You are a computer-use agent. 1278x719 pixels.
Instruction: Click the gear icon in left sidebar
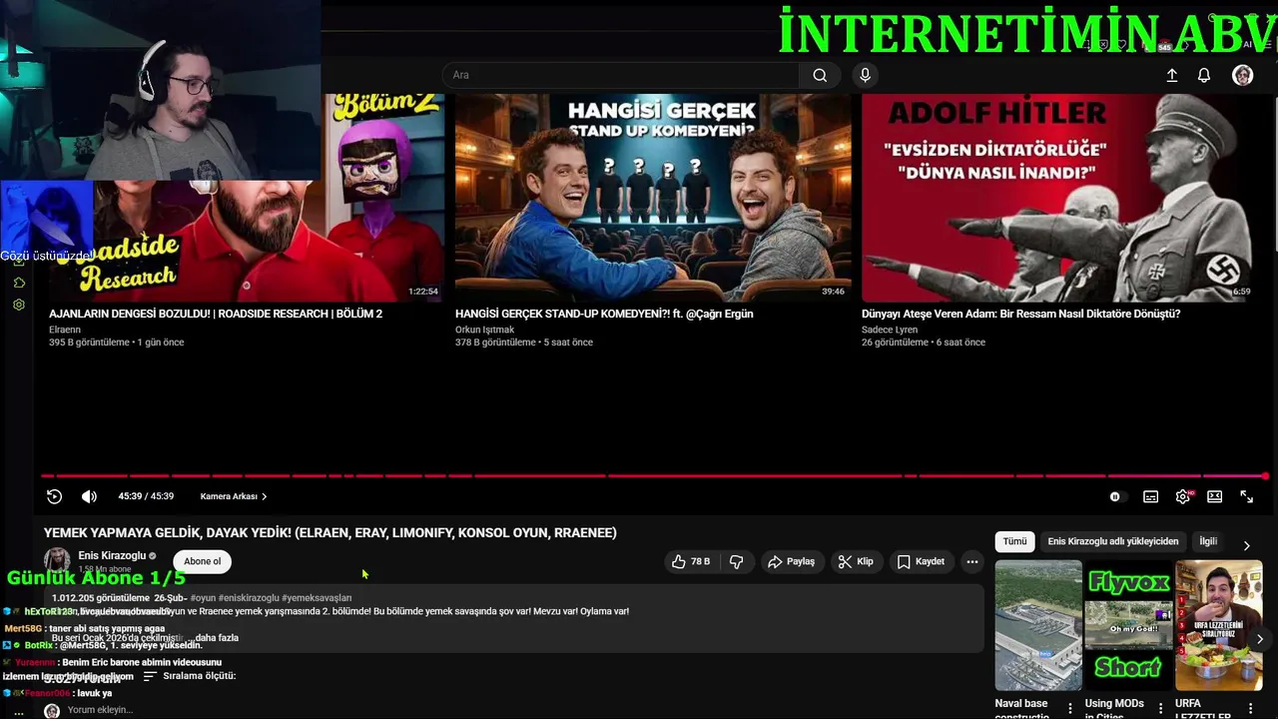[19, 305]
